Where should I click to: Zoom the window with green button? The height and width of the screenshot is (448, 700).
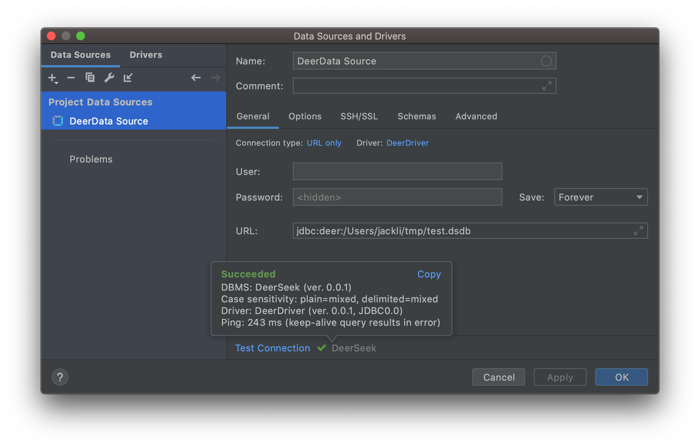coord(81,36)
